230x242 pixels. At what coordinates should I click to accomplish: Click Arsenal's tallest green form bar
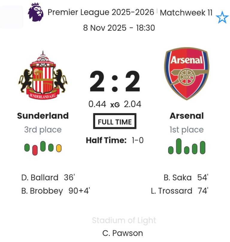179,146
